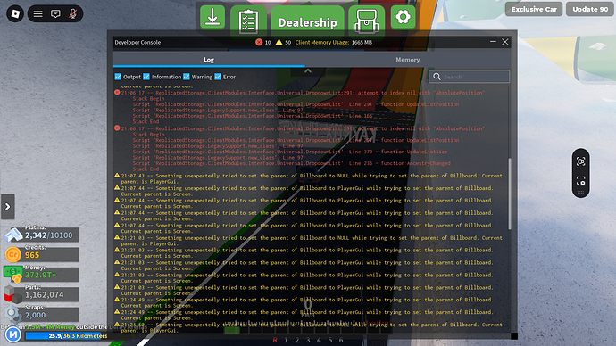
Task: Toggle the Error log filter checkbox
Action: [218, 77]
